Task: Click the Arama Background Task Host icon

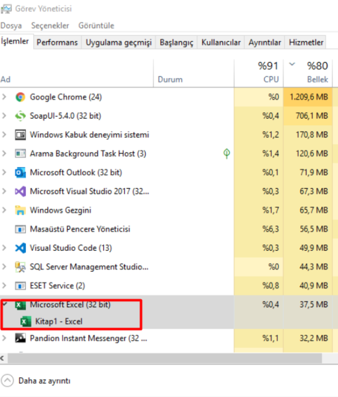Action: pyautogui.click(x=20, y=154)
